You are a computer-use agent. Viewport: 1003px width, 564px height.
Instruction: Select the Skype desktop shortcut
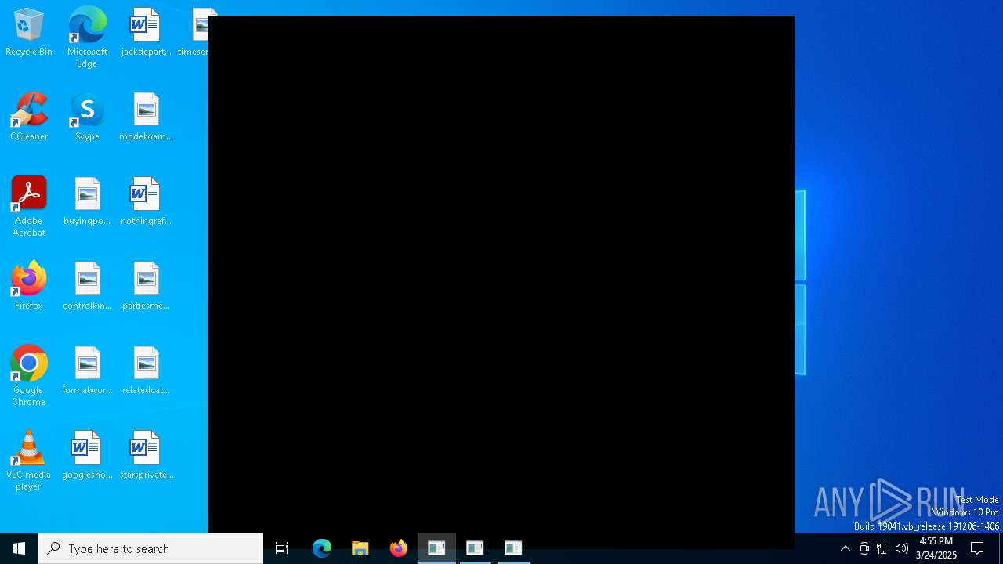click(x=87, y=117)
